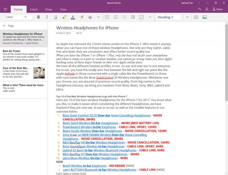This screenshot has height=175, width=228.
Task: Insert picture from file
Action: (x=205, y=17)
